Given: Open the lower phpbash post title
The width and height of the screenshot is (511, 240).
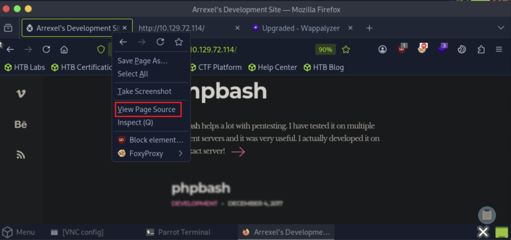Looking at the screenshot, I should click(201, 189).
